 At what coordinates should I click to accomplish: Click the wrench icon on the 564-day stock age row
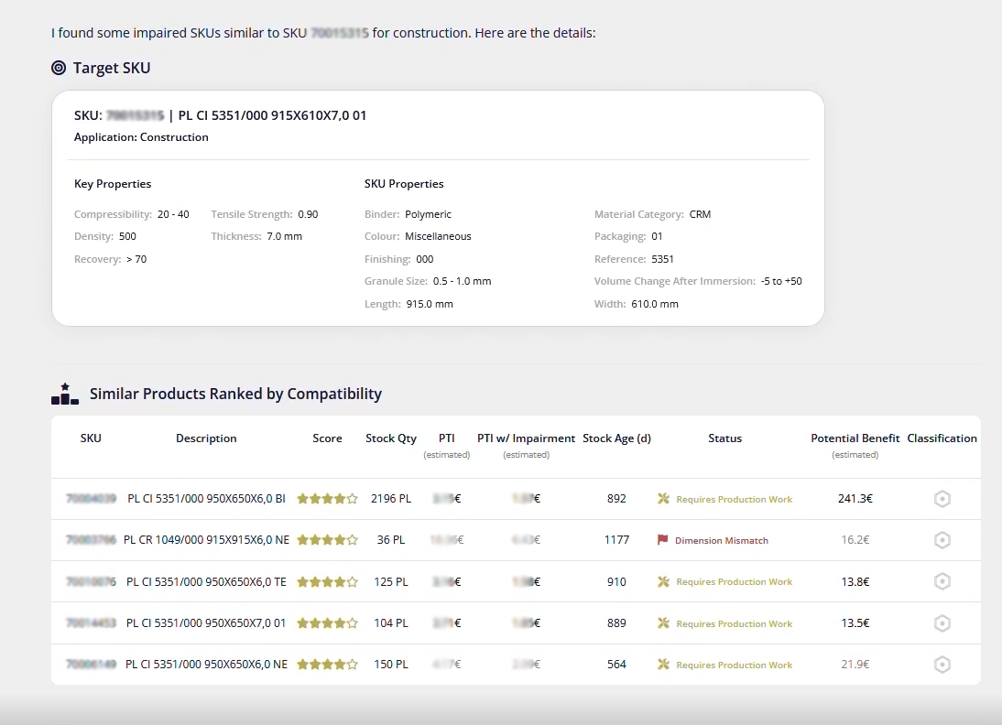tap(662, 664)
